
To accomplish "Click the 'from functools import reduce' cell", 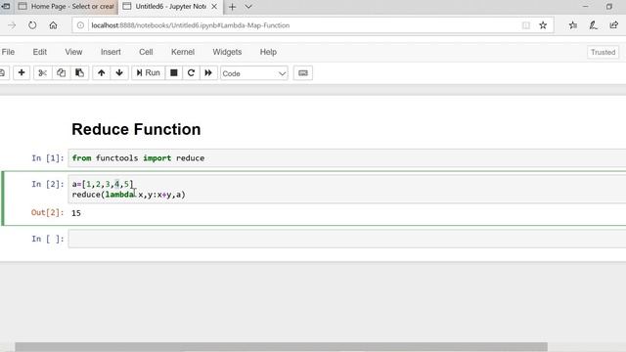I will click(347, 158).
